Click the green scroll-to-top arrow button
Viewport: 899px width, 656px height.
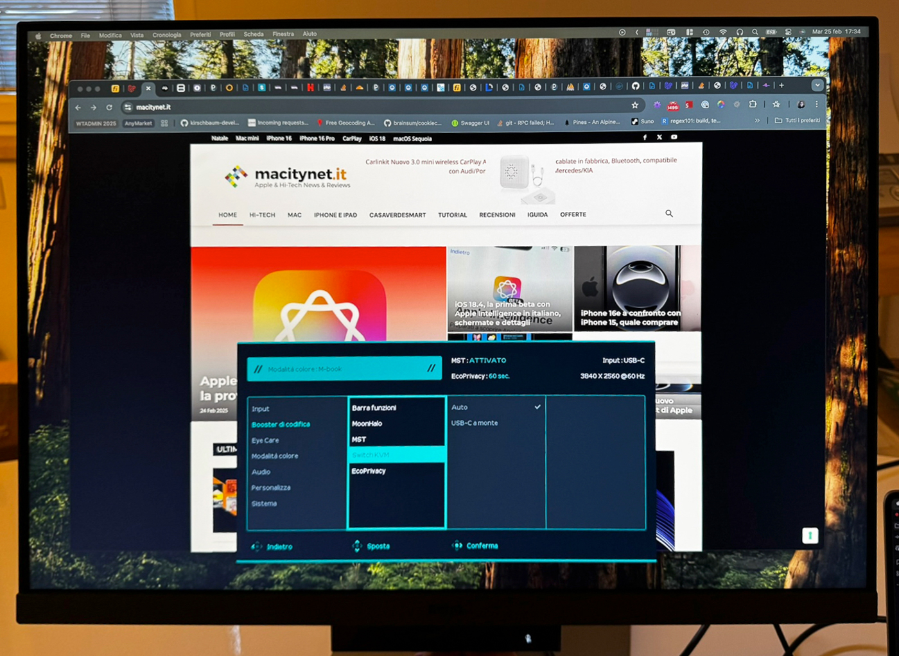(x=810, y=535)
